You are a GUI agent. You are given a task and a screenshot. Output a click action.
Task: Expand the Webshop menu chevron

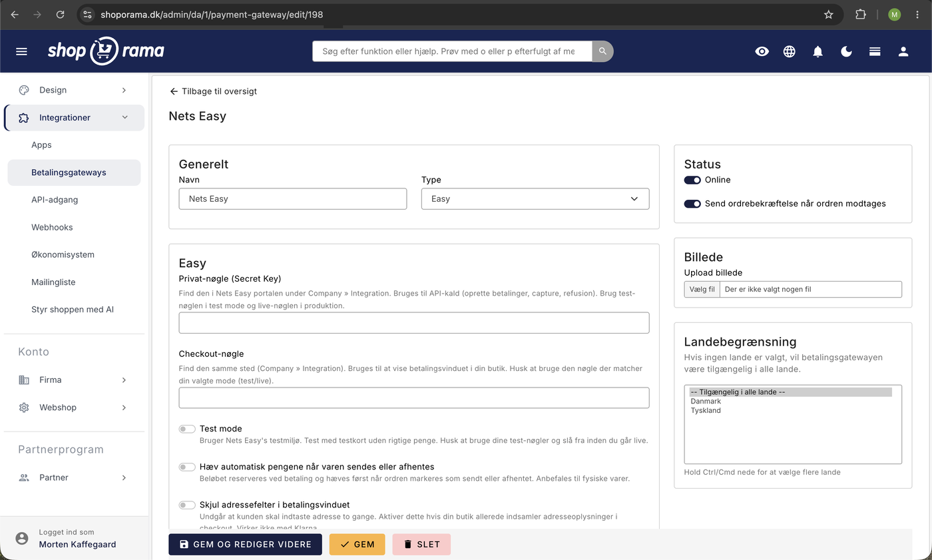click(x=124, y=408)
